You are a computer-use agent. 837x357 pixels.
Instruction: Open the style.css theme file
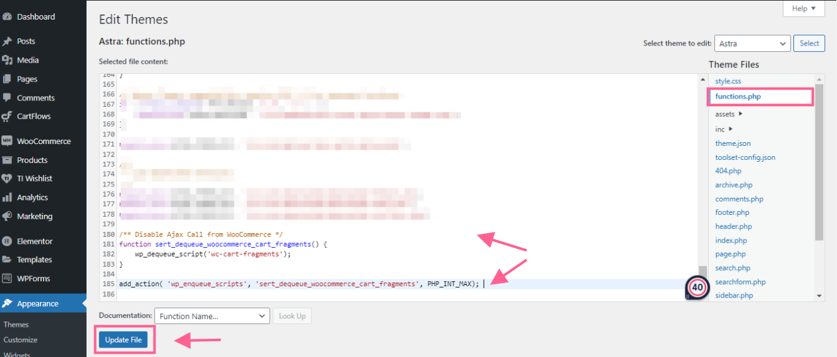[728, 82]
